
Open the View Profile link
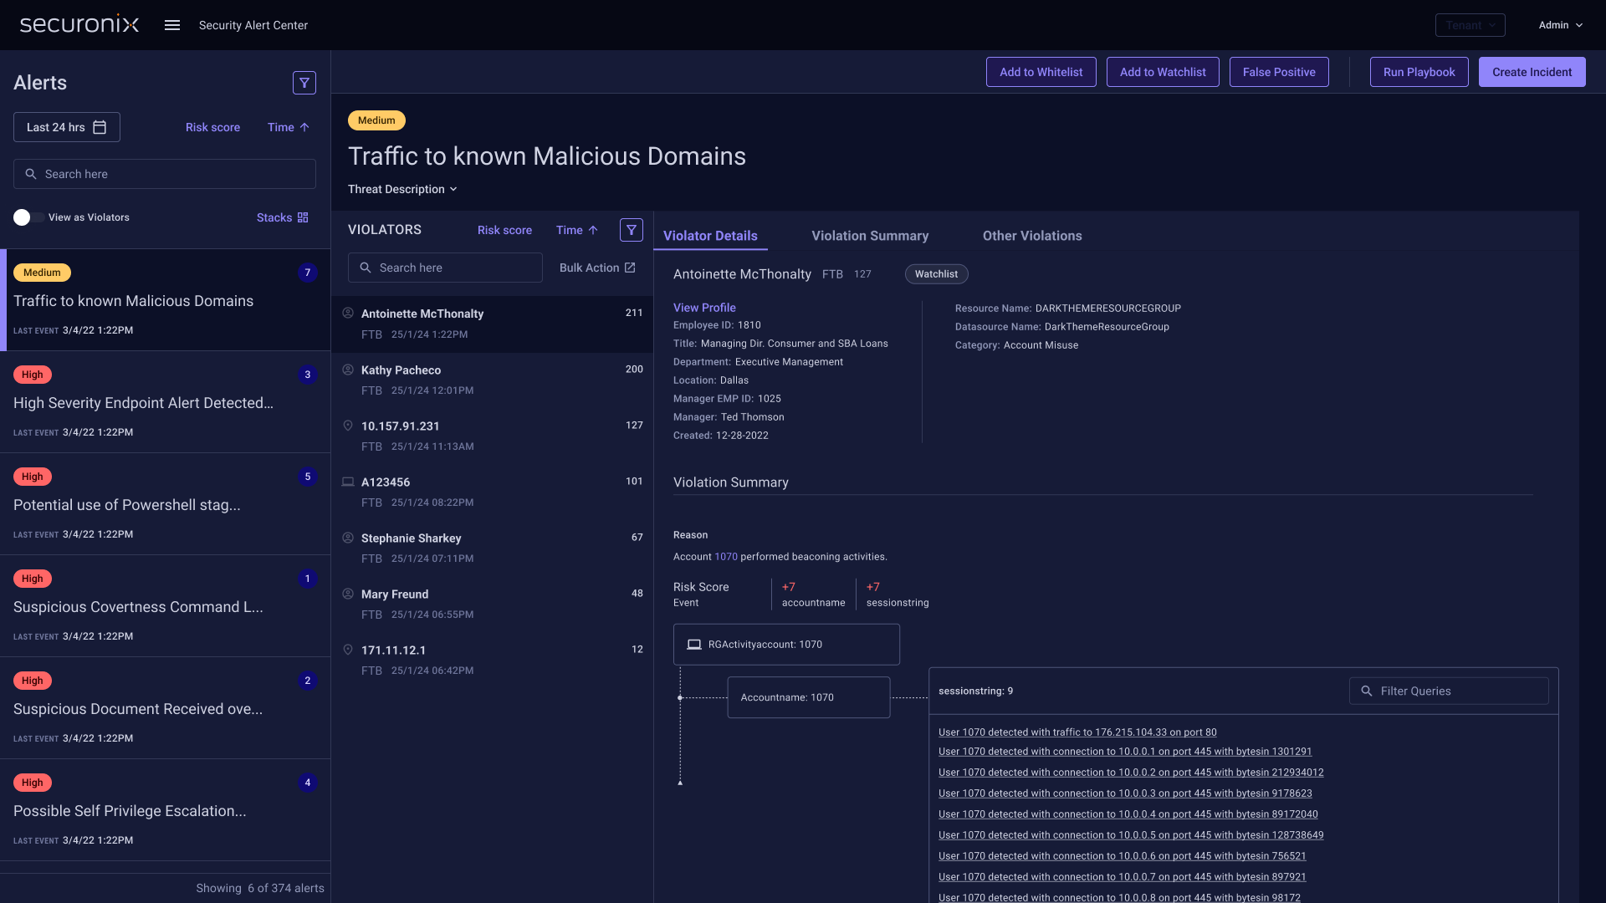pos(704,308)
